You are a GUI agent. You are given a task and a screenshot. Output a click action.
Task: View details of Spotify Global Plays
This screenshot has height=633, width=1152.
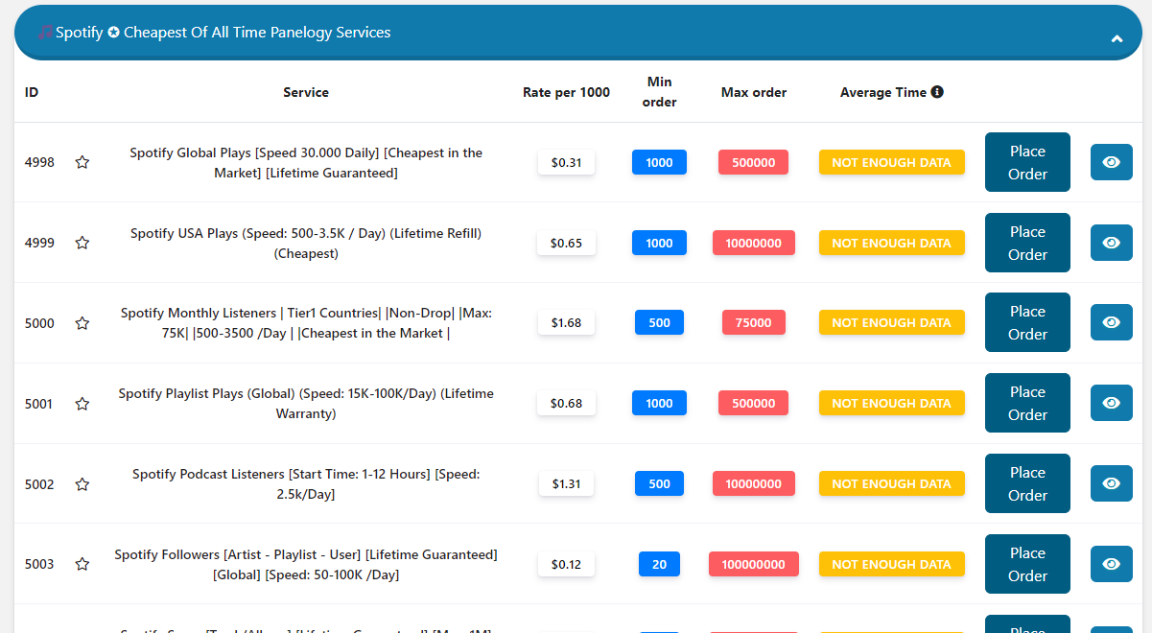(1111, 162)
